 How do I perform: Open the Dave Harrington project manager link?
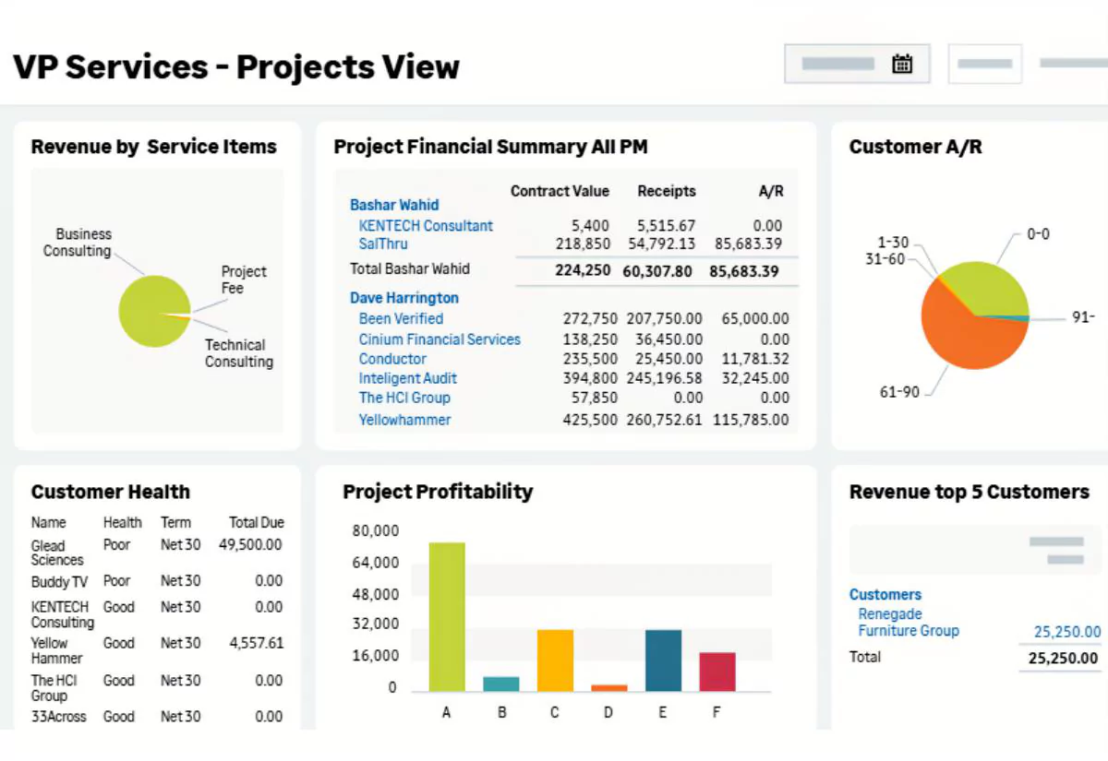pyautogui.click(x=404, y=298)
